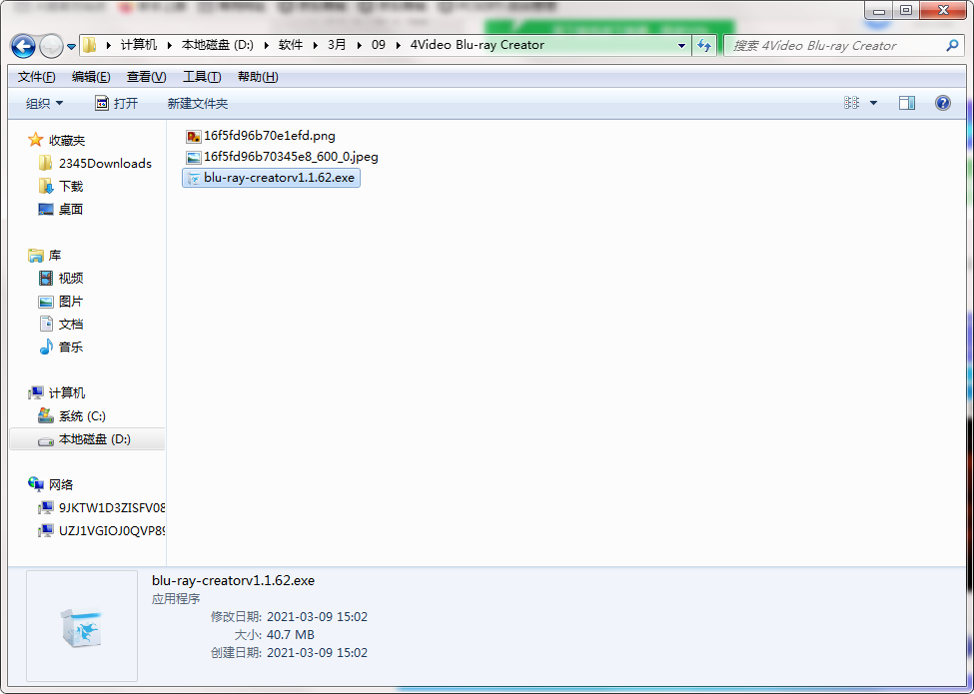This screenshot has height=694, width=974.
Task: Click 4Video Blu-ray Creator breadcrumb
Action: click(478, 45)
